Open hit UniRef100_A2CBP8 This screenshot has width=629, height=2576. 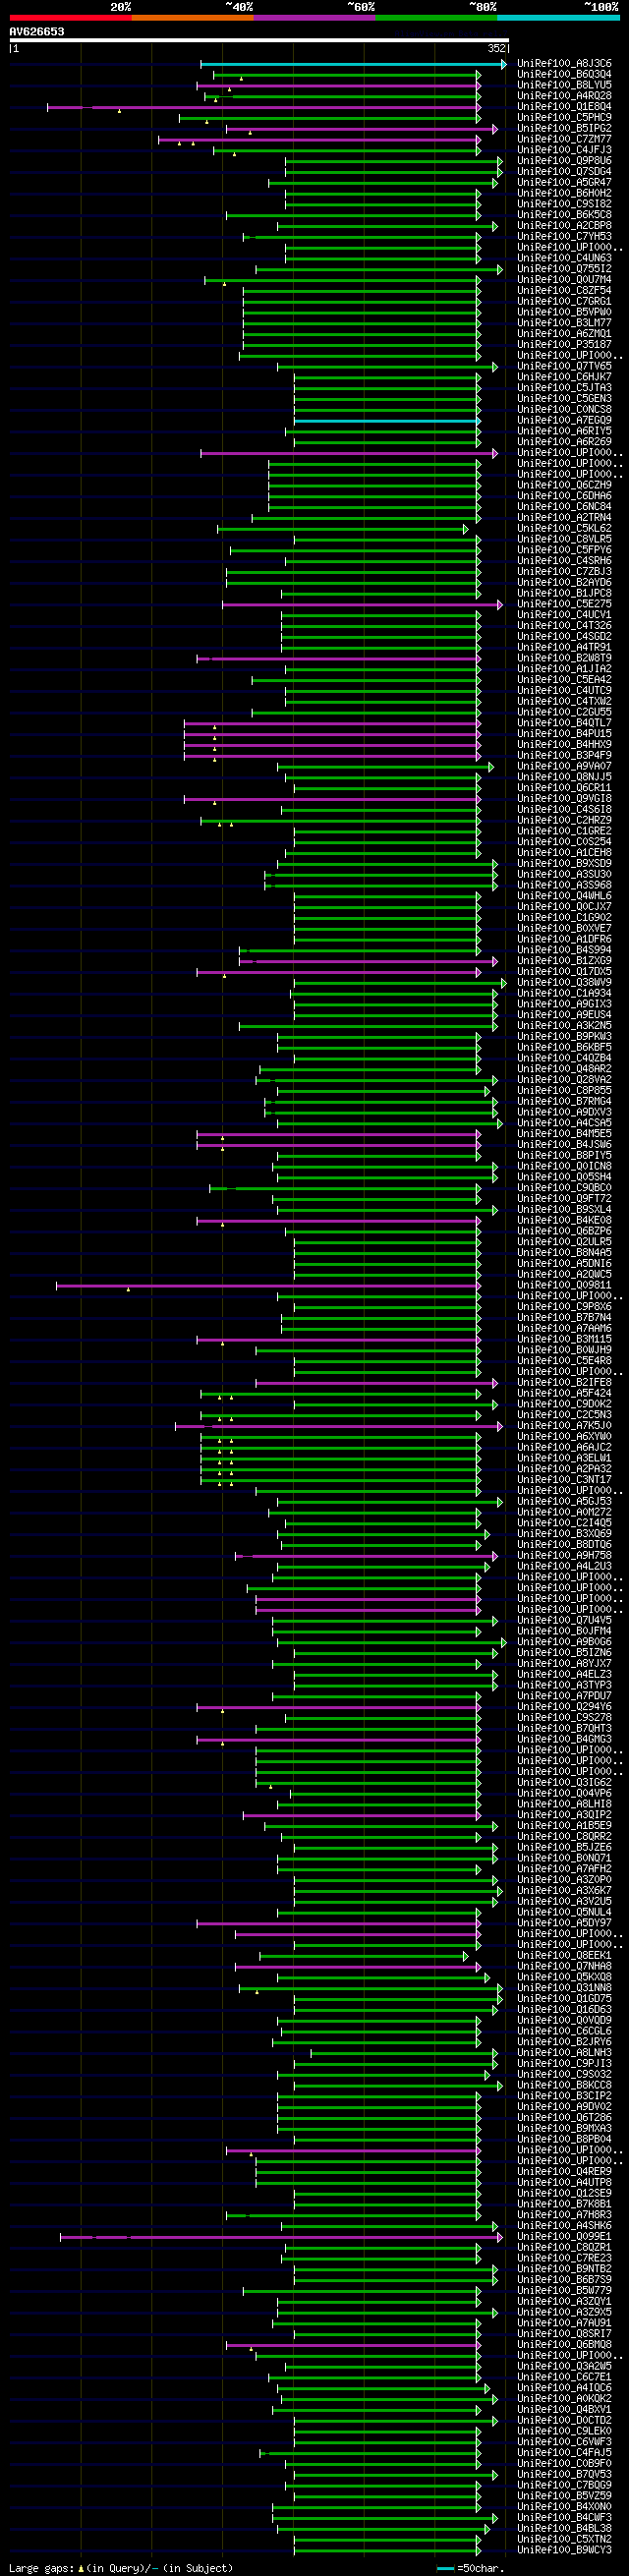click(565, 226)
